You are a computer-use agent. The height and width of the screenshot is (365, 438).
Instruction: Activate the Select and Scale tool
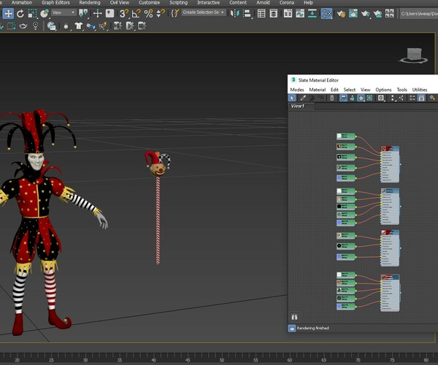[32, 13]
